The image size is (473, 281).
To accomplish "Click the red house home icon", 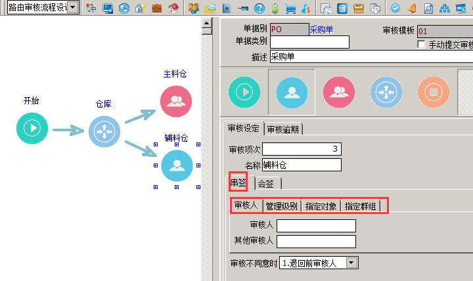I will (x=173, y=8).
